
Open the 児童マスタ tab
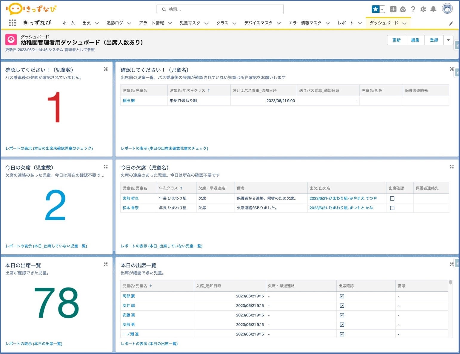pos(190,23)
